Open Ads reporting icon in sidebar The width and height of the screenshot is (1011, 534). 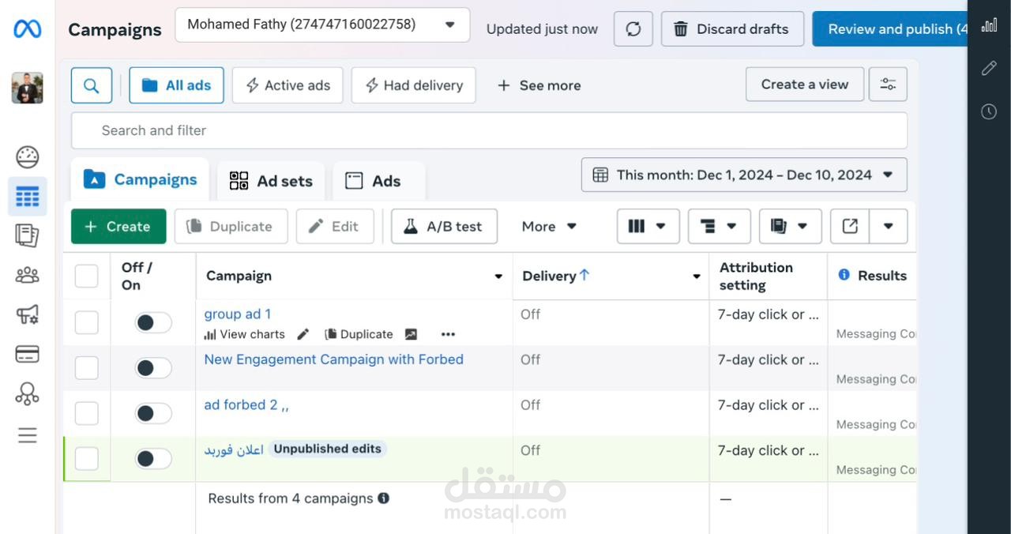tap(28, 235)
